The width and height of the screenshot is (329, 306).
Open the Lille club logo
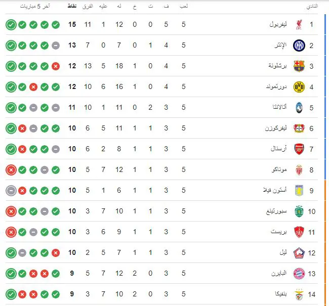(299, 253)
